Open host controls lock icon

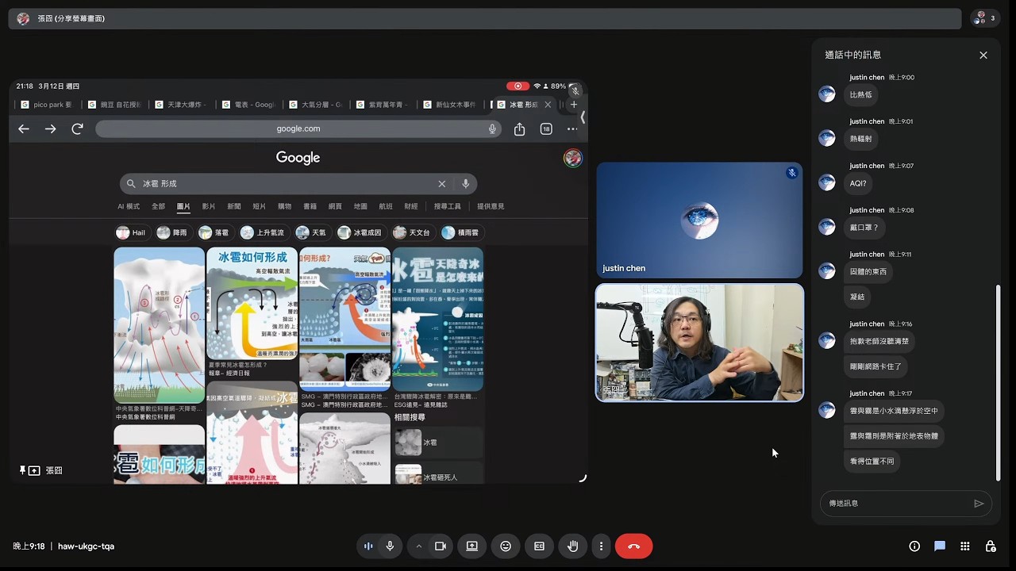991,546
